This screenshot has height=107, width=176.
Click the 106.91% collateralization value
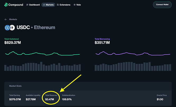(x=67, y=99)
